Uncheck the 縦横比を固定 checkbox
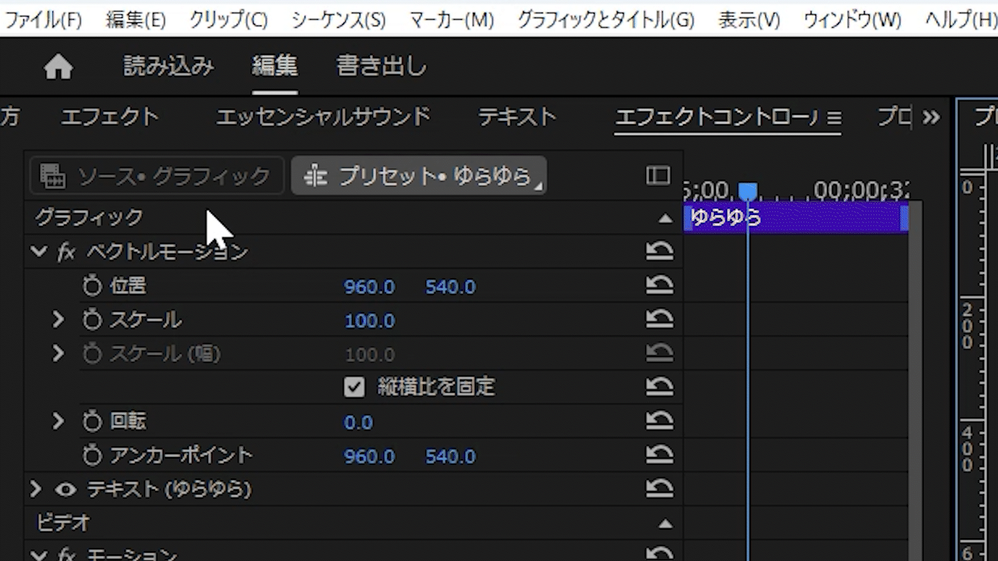This screenshot has width=998, height=561. click(x=354, y=387)
